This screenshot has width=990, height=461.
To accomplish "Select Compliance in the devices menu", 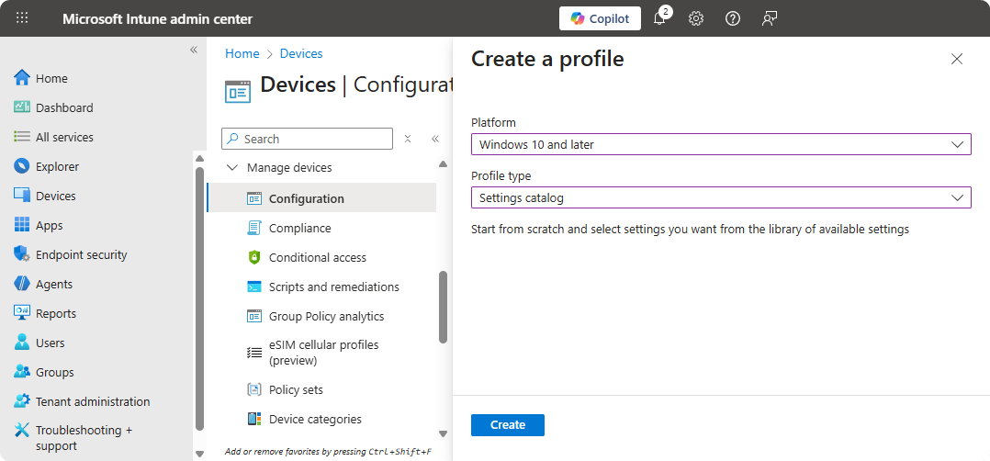I will [299, 228].
